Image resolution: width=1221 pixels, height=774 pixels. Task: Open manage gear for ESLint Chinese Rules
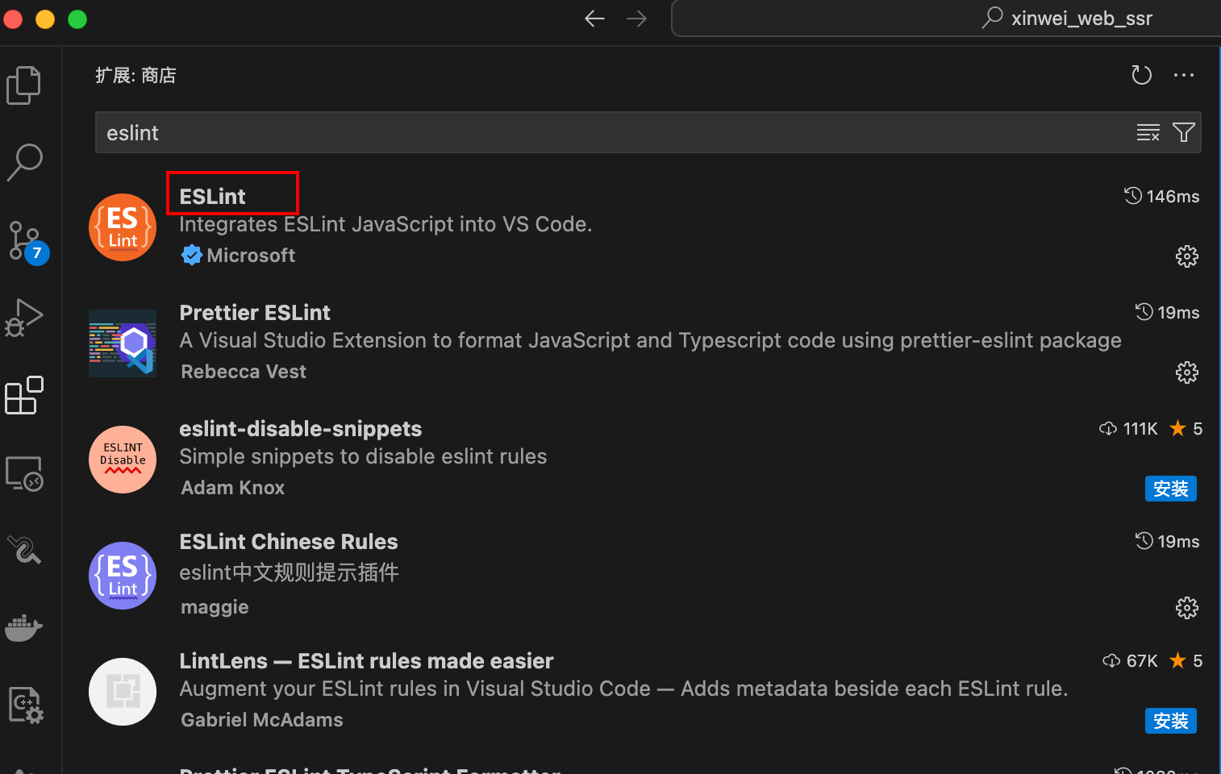(1186, 608)
